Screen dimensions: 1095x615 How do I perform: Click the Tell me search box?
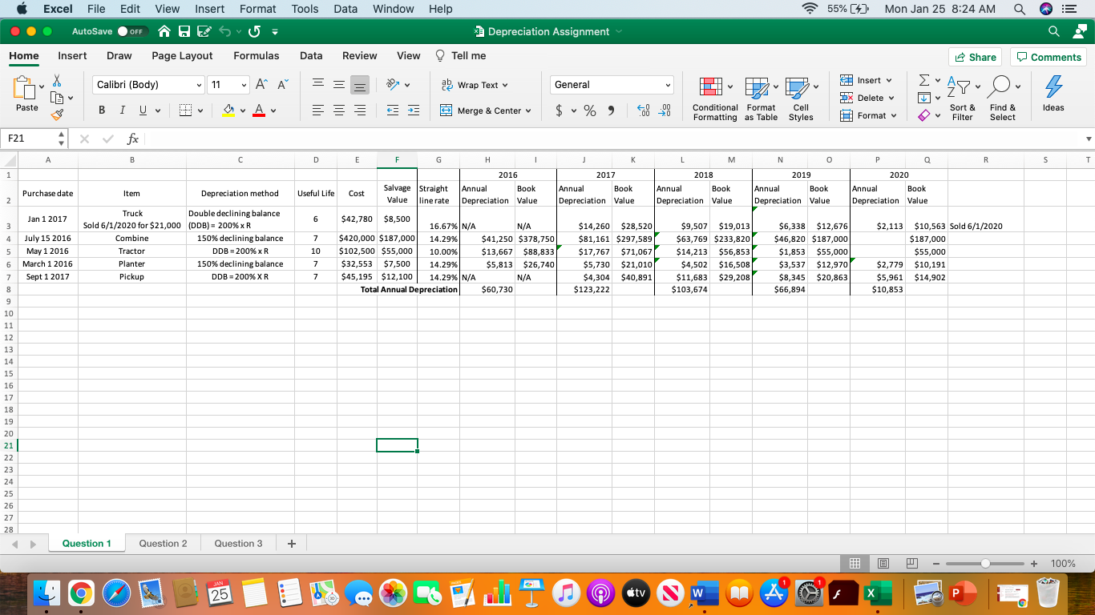click(461, 55)
